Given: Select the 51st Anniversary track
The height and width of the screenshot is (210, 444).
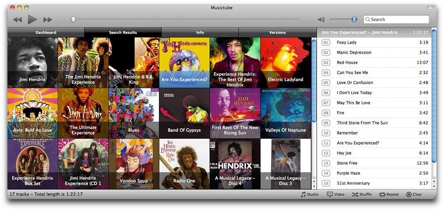Looking at the screenshot, I should (374, 183).
